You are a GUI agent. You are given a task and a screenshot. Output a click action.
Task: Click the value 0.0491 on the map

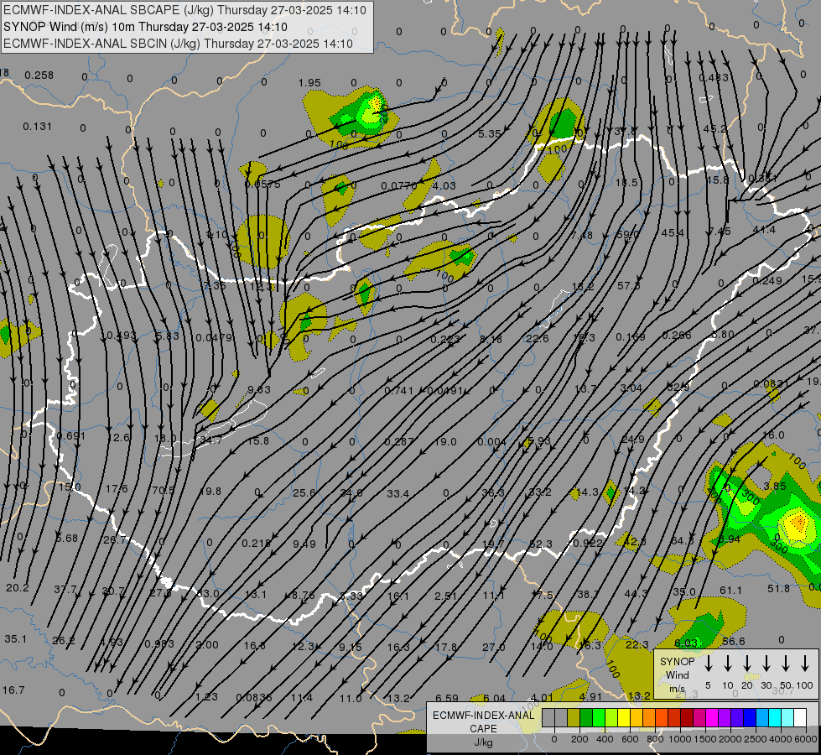[x=445, y=390]
